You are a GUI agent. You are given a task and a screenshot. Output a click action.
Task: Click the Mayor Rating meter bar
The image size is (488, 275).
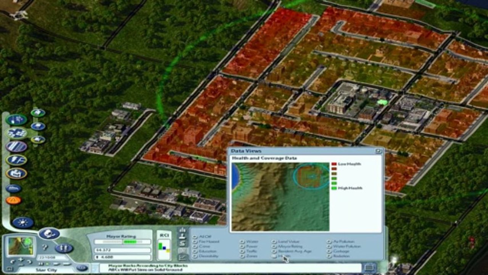[122, 242]
